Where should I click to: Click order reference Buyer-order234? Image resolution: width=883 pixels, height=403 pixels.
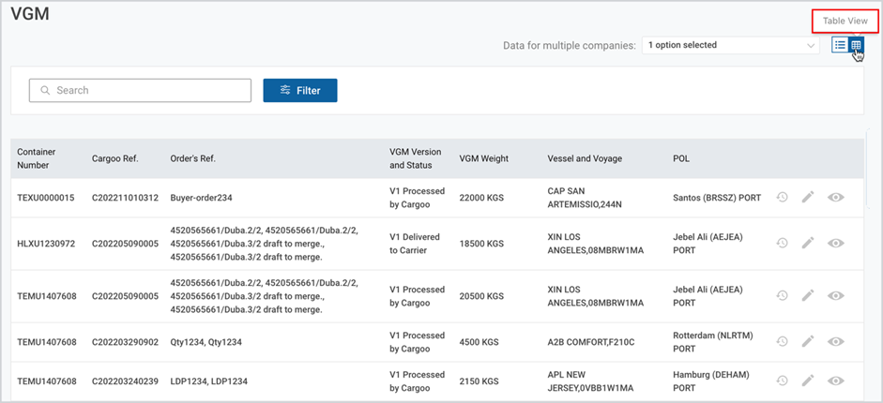click(201, 198)
